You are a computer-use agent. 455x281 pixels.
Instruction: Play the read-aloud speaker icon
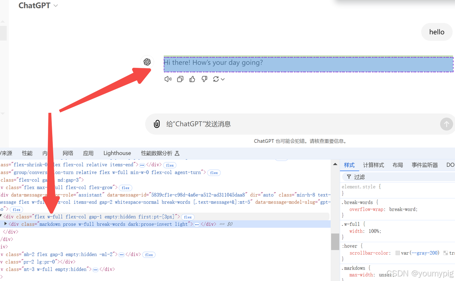coord(168,79)
